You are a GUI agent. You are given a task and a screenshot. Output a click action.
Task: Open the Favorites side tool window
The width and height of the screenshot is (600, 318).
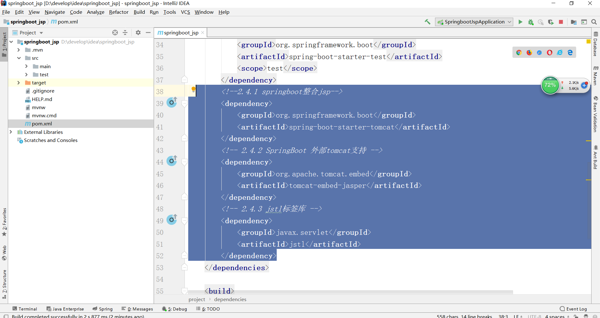[x=4, y=222]
